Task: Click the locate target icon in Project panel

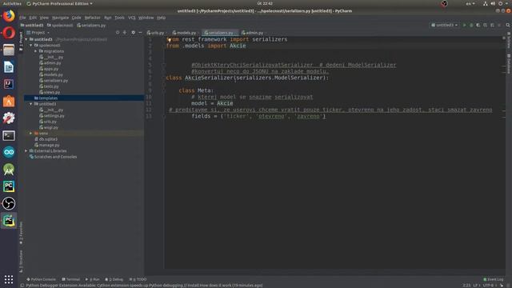Action: pyautogui.click(x=118, y=32)
